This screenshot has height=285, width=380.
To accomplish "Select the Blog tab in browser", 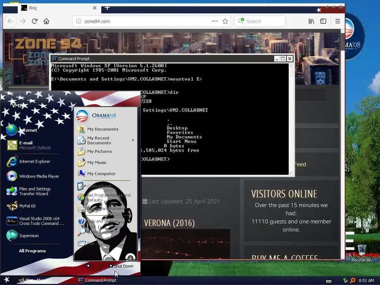I will [x=59, y=8].
